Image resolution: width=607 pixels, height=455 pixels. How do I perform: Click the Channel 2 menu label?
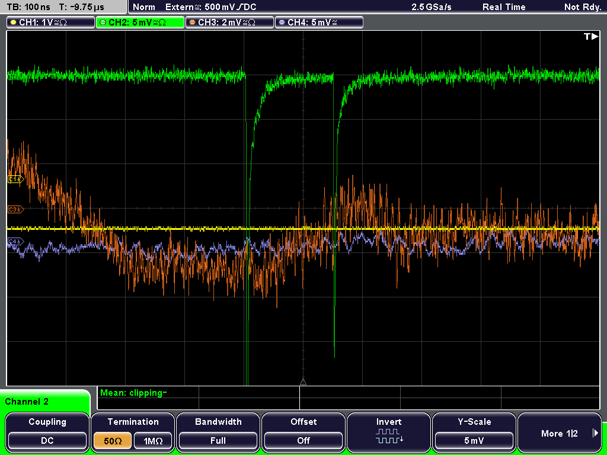27,402
